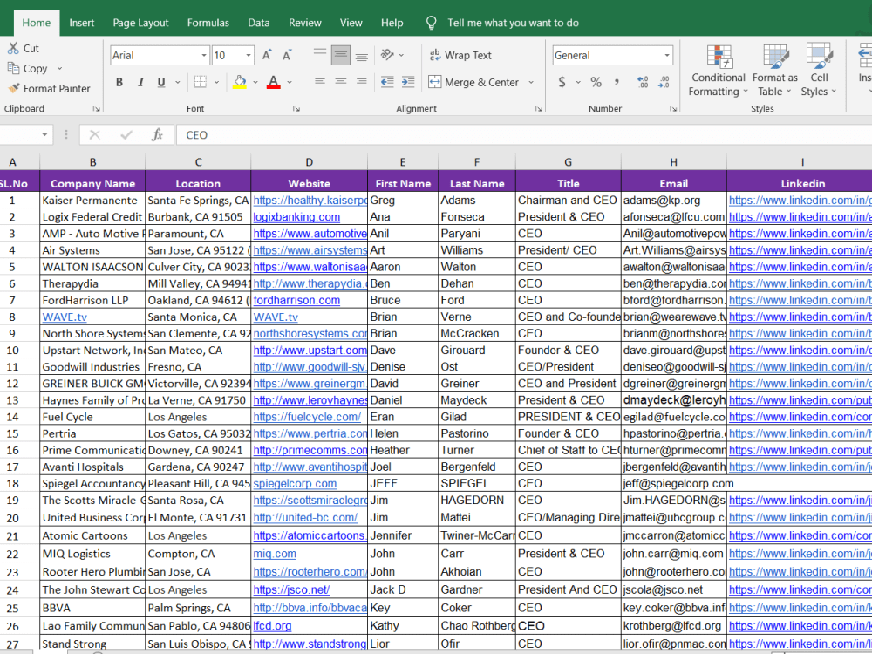
Task: Increase font size with the larger A
Action: click(267, 55)
